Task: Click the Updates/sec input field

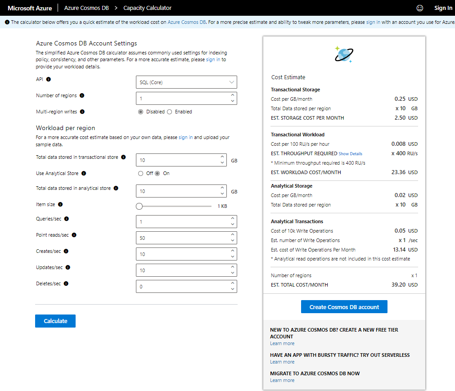Action: coord(186,270)
